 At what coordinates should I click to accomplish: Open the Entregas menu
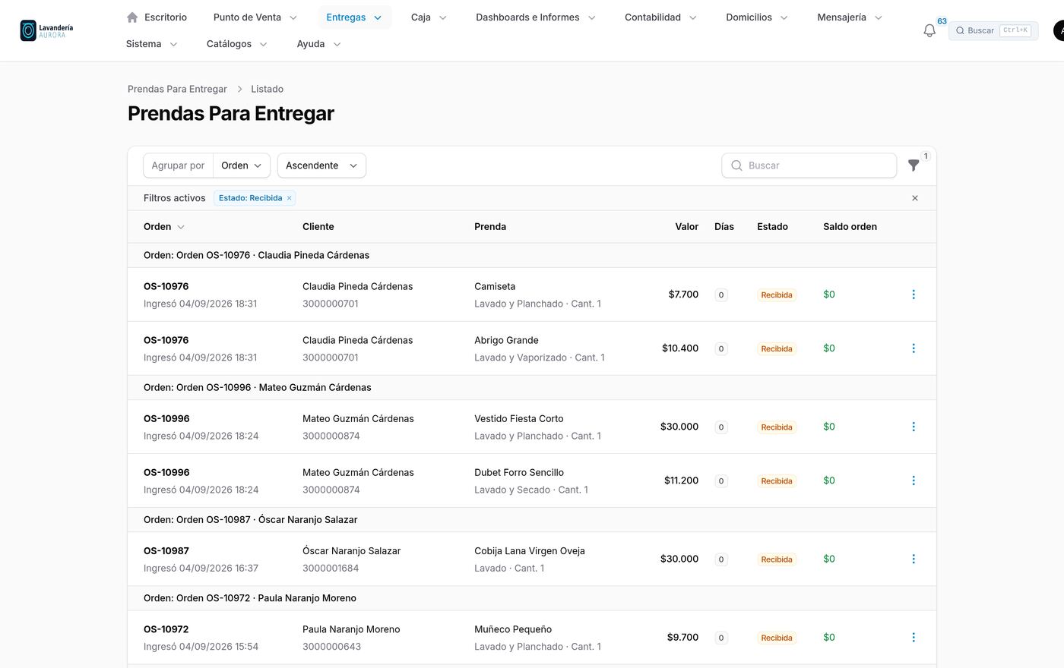pyautogui.click(x=354, y=17)
